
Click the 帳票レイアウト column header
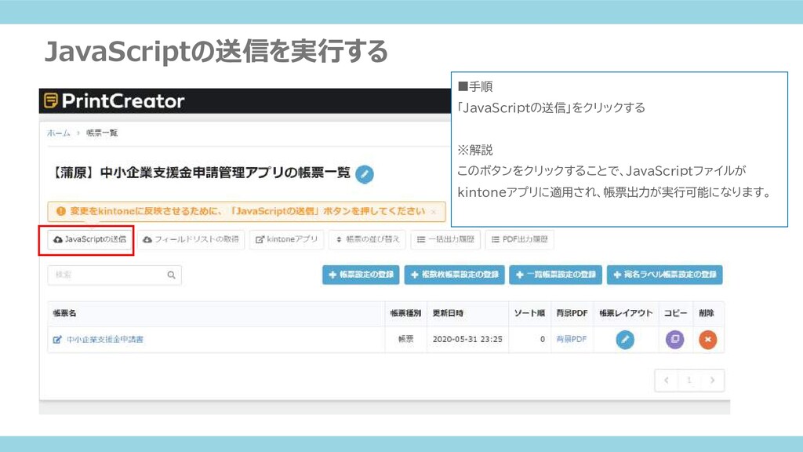(627, 313)
